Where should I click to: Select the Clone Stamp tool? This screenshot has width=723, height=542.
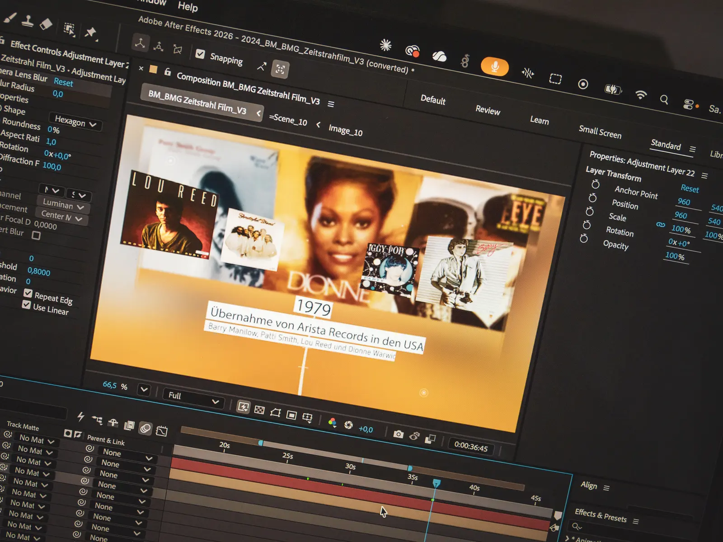point(28,21)
